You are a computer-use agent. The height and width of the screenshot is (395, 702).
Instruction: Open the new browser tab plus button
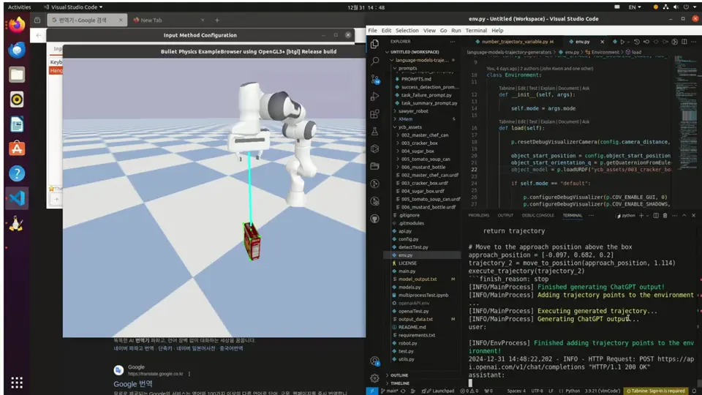pyautogui.click(x=216, y=20)
